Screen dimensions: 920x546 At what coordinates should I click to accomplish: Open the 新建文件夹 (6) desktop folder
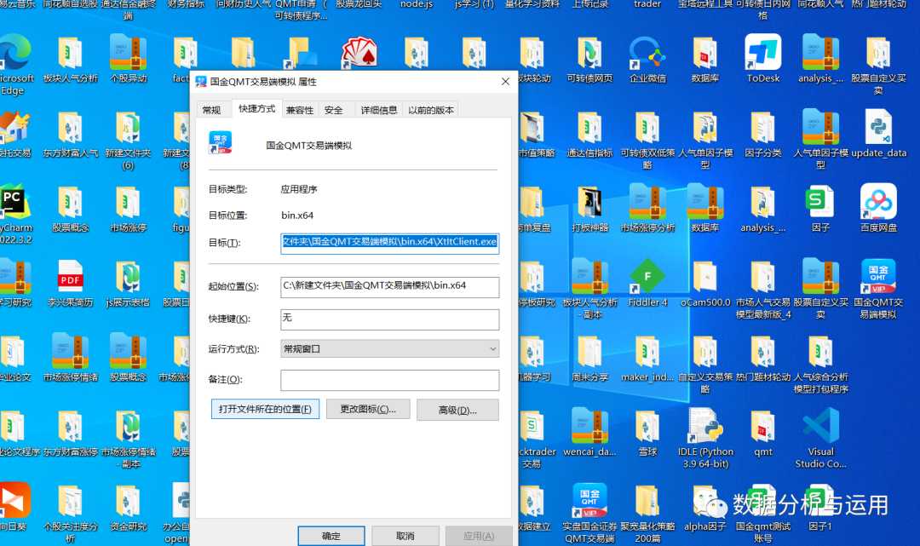pyautogui.click(x=128, y=141)
